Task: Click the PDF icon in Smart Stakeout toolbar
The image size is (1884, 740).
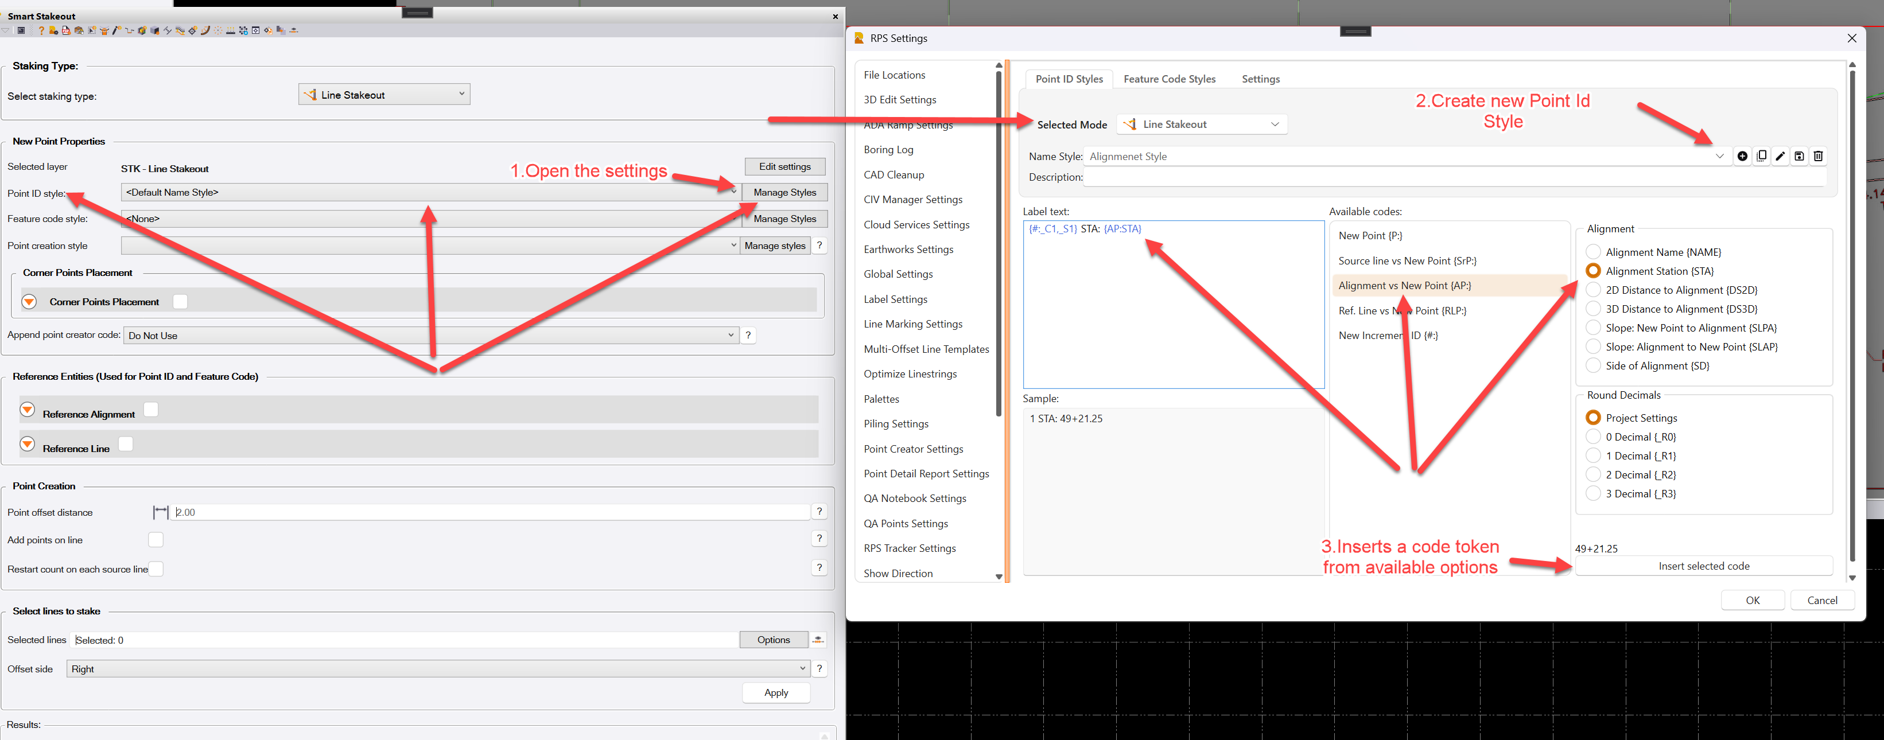Action: pyautogui.click(x=66, y=31)
